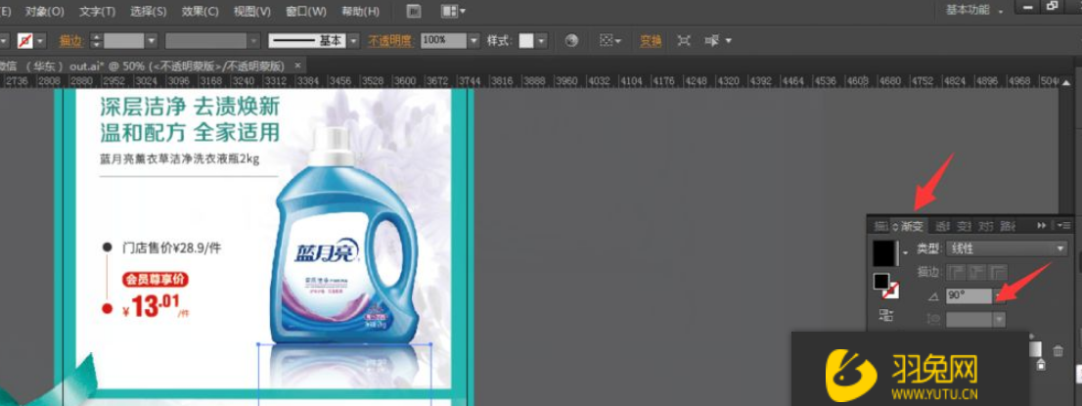The image size is (1082, 406).
Task: Switch to the 描 stroke panel tab
Action: pyautogui.click(x=880, y=226)
